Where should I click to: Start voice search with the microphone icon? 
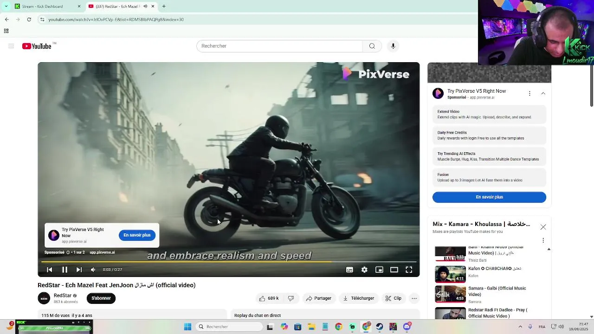pyautogui.click(x=393, y=46)
